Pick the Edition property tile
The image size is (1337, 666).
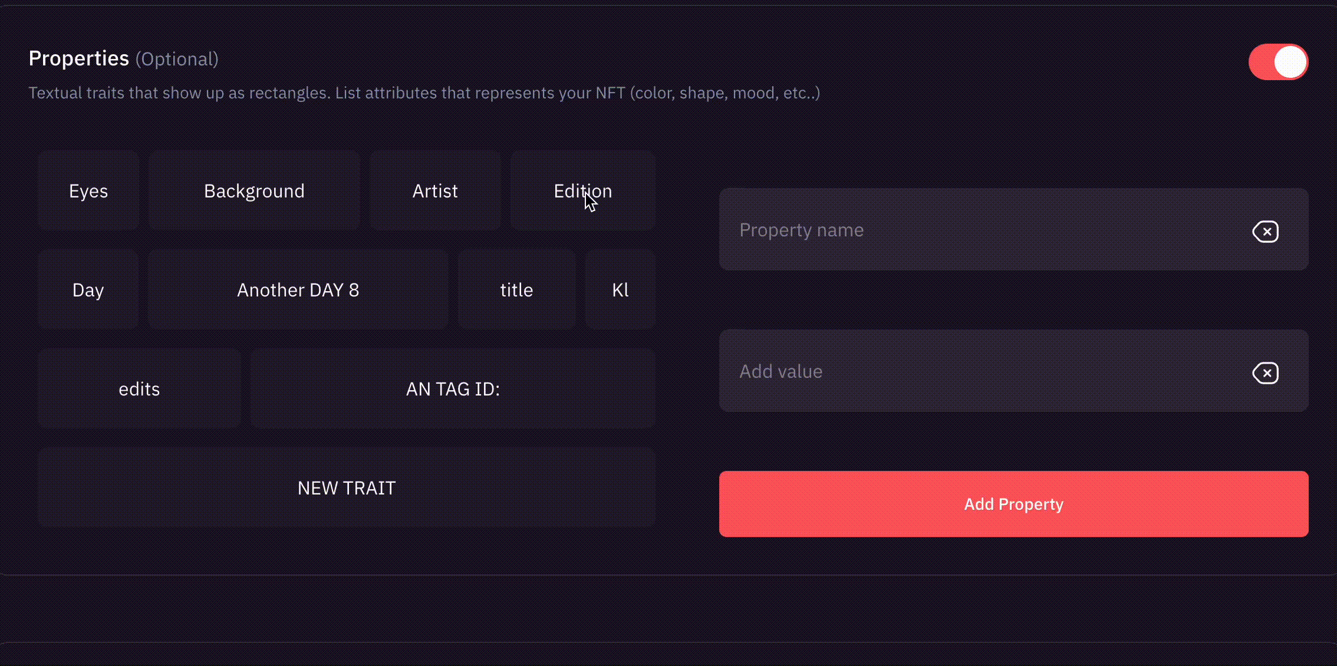[583, 190]
